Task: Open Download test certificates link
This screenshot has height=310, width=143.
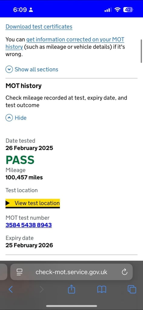Action: (x=39, y=27)
